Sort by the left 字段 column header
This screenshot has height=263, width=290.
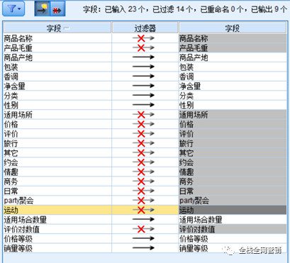57,28
